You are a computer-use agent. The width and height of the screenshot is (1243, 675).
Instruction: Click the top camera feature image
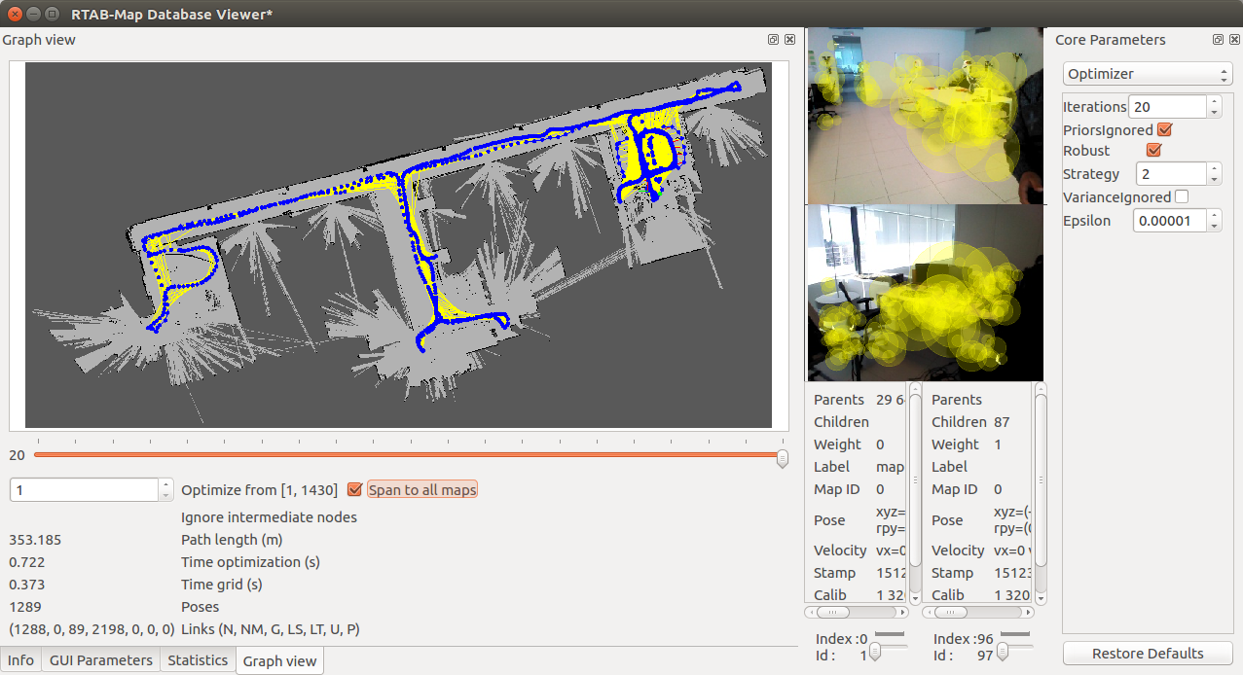(924, 115)
